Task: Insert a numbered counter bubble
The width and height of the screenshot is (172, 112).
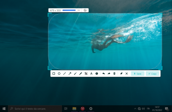Action: coord(97,74)
